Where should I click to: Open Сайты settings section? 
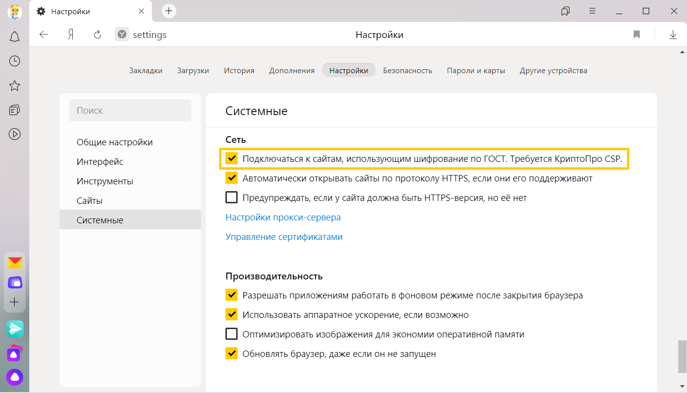tap(130, 201)
